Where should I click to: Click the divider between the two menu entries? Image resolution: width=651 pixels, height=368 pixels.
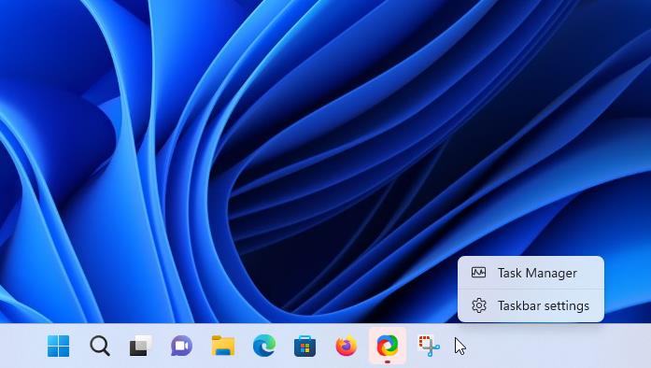tap(531, 290)
